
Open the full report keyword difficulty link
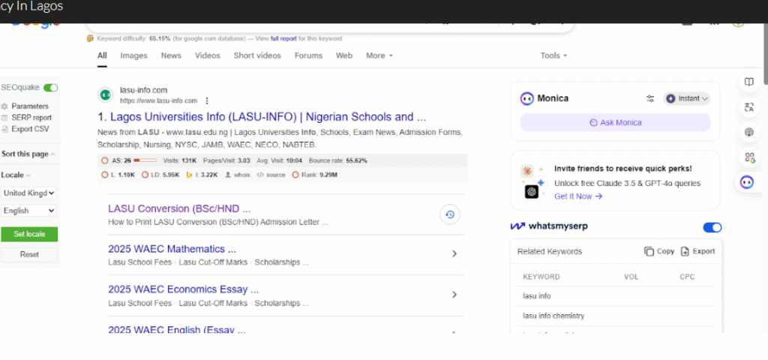click(x=283, y=39)
